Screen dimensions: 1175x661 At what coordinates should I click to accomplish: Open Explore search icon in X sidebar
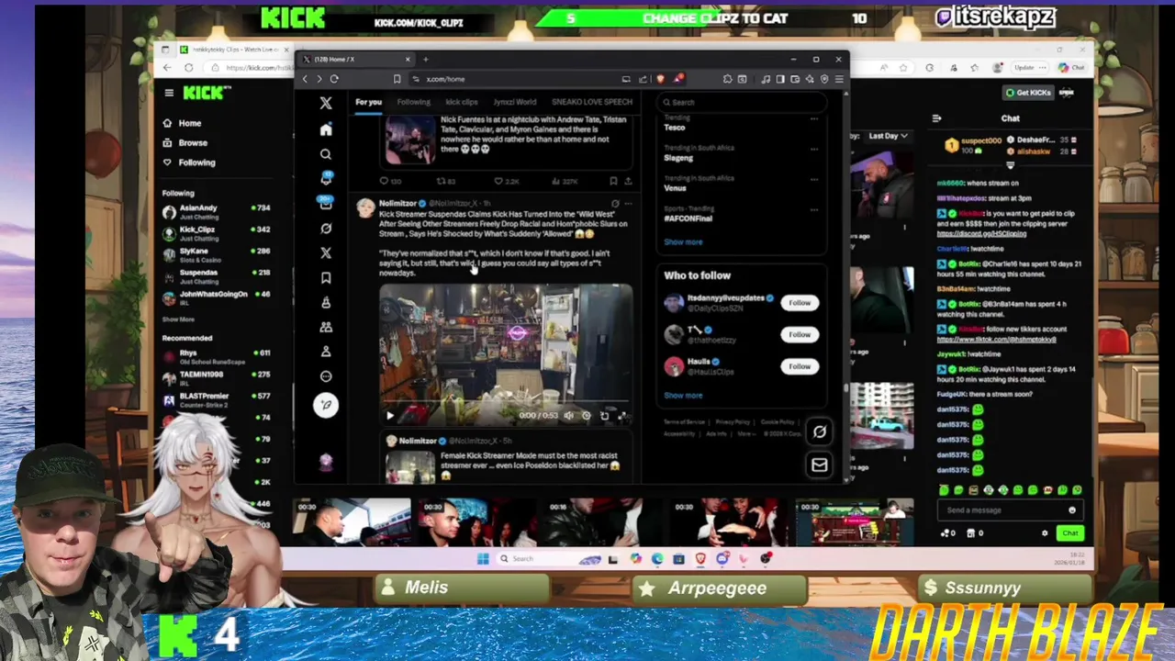pos(326,154)
